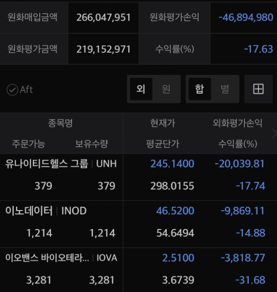
Task: Sort by the 종목명 column header
Action: click(60, 123)
